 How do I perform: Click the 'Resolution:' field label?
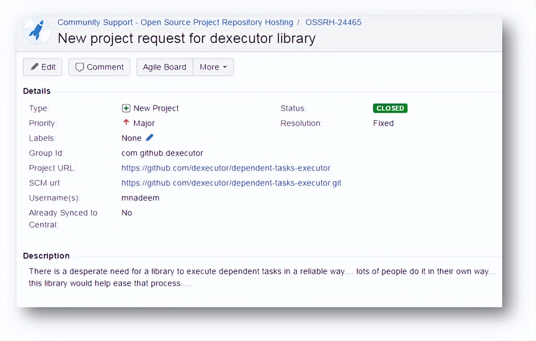(x=301, y=123)
